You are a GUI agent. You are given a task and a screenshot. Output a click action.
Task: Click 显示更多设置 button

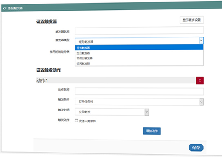[x=192, y=20]
